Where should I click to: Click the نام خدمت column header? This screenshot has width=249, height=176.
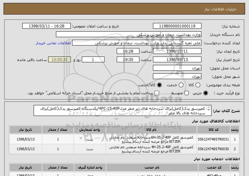click(x=152, y=167)
